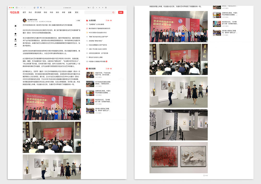
Task: Open hot list item ranked 10
Action: point(97,62)
